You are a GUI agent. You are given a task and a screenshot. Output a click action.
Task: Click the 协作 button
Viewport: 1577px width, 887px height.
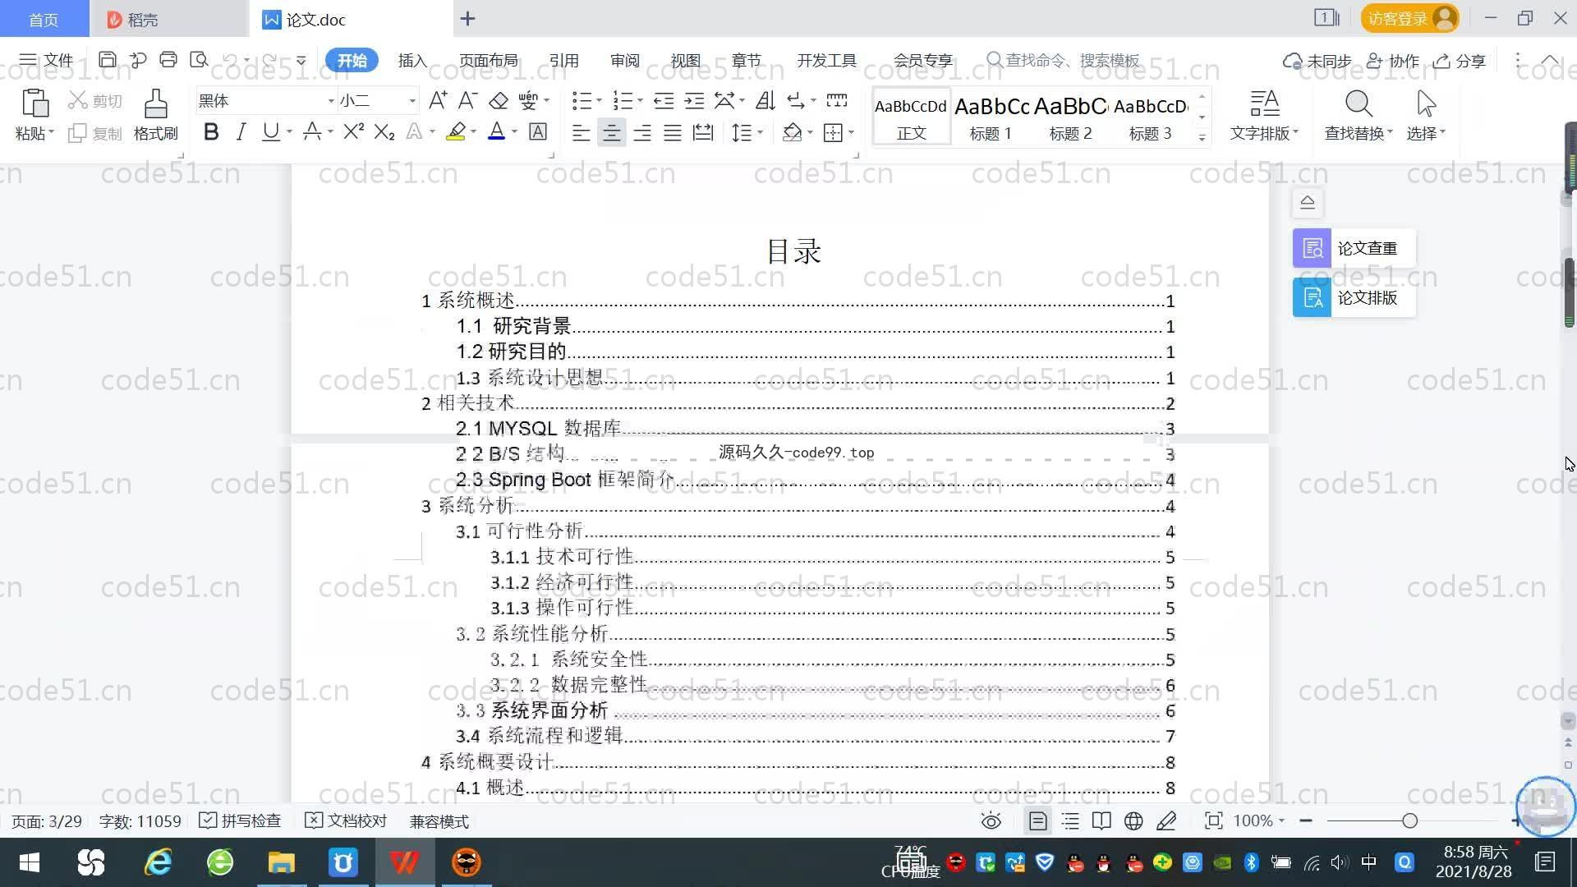1393,61
